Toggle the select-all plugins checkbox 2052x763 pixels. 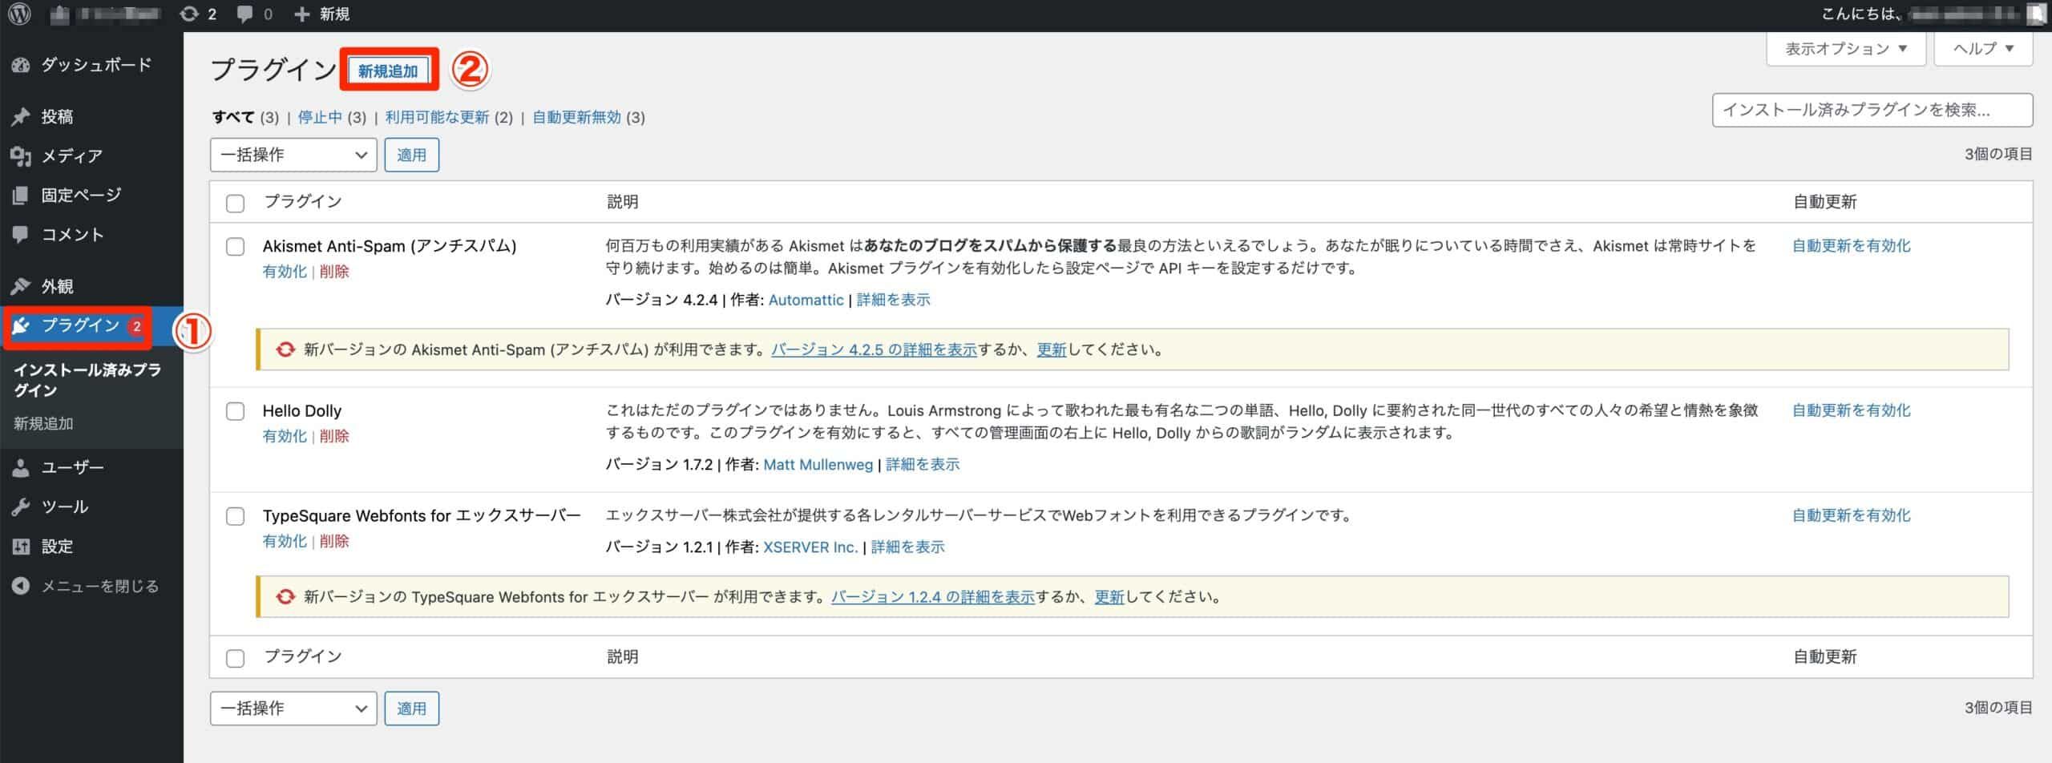tap(235, 203)
